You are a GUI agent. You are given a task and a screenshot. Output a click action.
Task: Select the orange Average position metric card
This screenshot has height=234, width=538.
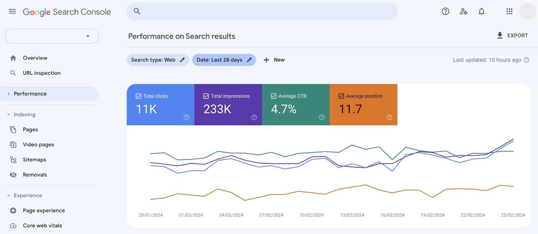[x=363, y=105]
